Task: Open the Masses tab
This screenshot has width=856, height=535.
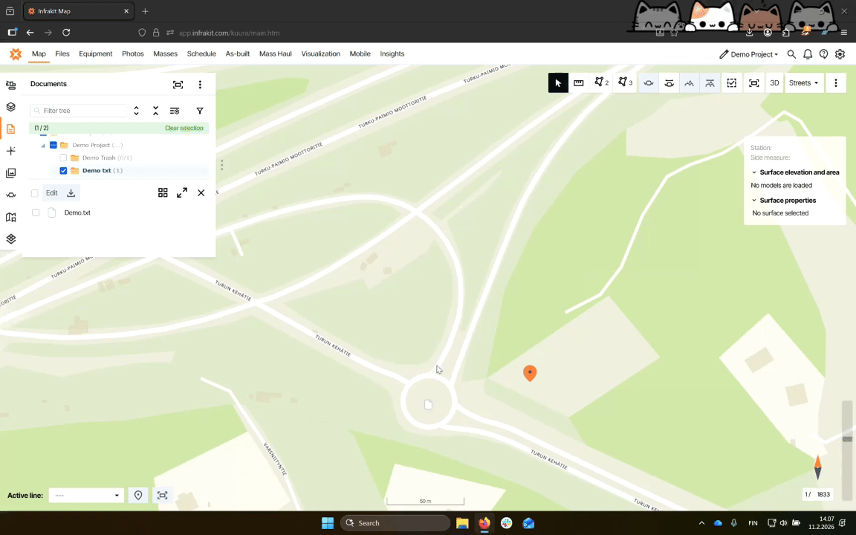Action: click(166, 54)
